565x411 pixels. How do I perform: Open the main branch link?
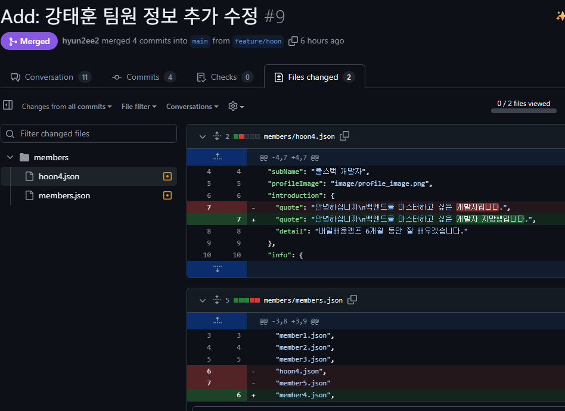click(x=200, y=41)
